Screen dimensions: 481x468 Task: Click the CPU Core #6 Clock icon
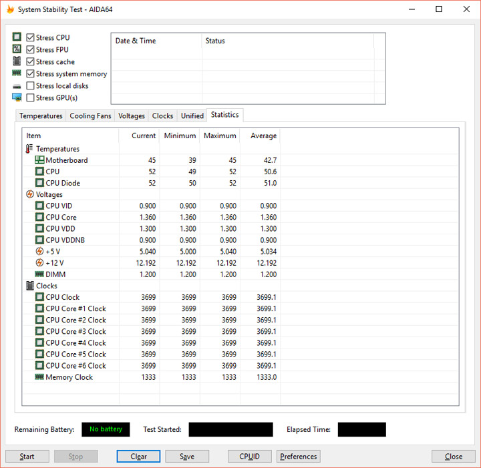click(x=39, y=366)
